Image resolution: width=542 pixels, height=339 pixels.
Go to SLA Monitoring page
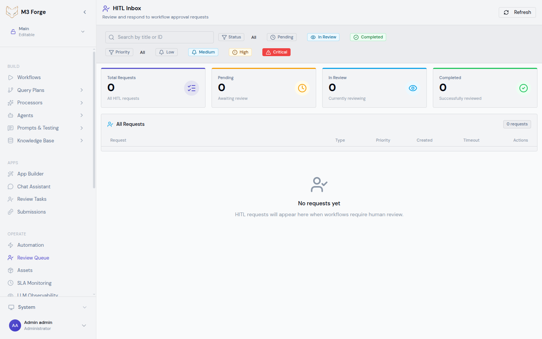[34, 283]
